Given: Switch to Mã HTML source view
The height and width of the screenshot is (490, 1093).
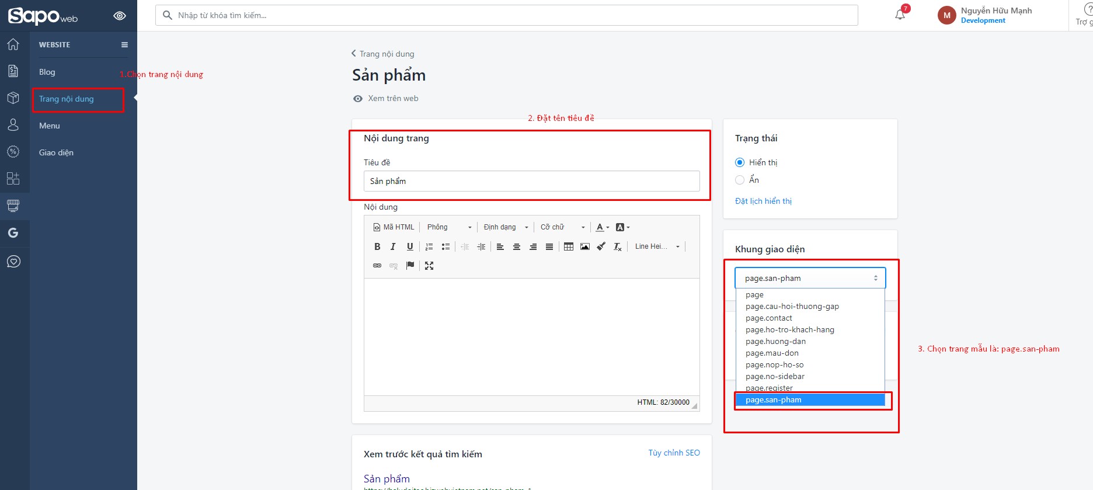Looking at the screenshot, I should pos(394,227).
